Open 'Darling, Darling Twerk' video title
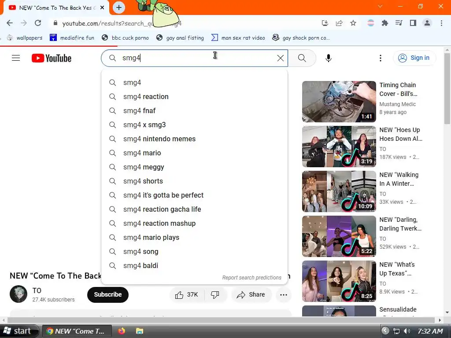Screen dimensions: 451x338 pyautogui.click(x=400, y=224)
